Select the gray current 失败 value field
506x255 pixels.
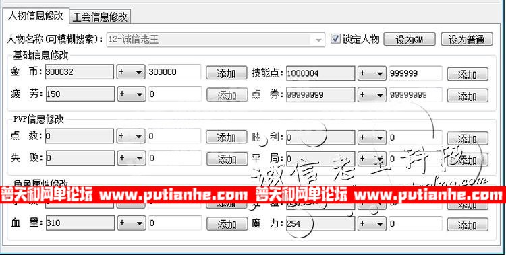[x=80, y=157]
